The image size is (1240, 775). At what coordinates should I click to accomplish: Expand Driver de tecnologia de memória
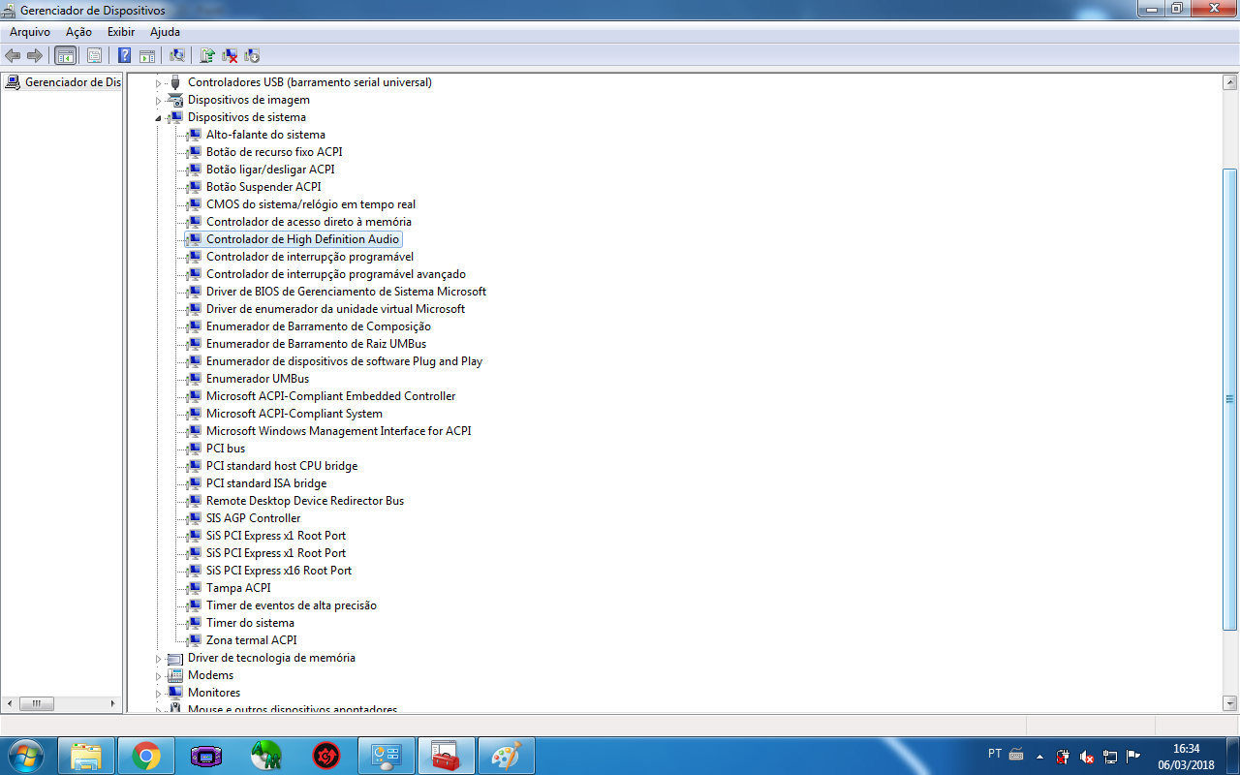159,659
